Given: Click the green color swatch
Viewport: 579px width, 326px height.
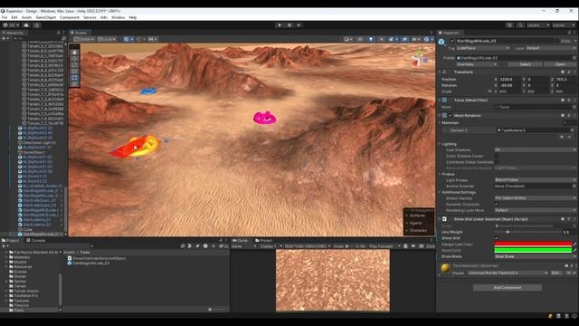Looking at the screenshot, I should (533, 250).
